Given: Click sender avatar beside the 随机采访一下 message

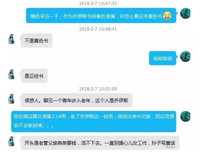Looking at the screenshot, I should (x=185, y=13).
